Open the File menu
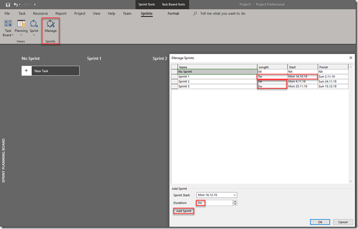Viewport: 358px width, 229px height. pyautogui.click(x=7, y=12)
